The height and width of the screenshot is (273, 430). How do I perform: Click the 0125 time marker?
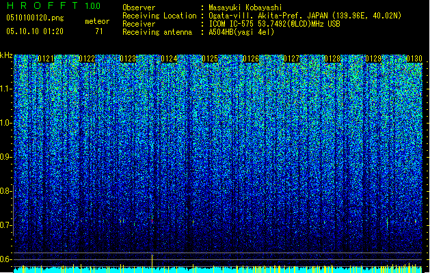[210, 59]
